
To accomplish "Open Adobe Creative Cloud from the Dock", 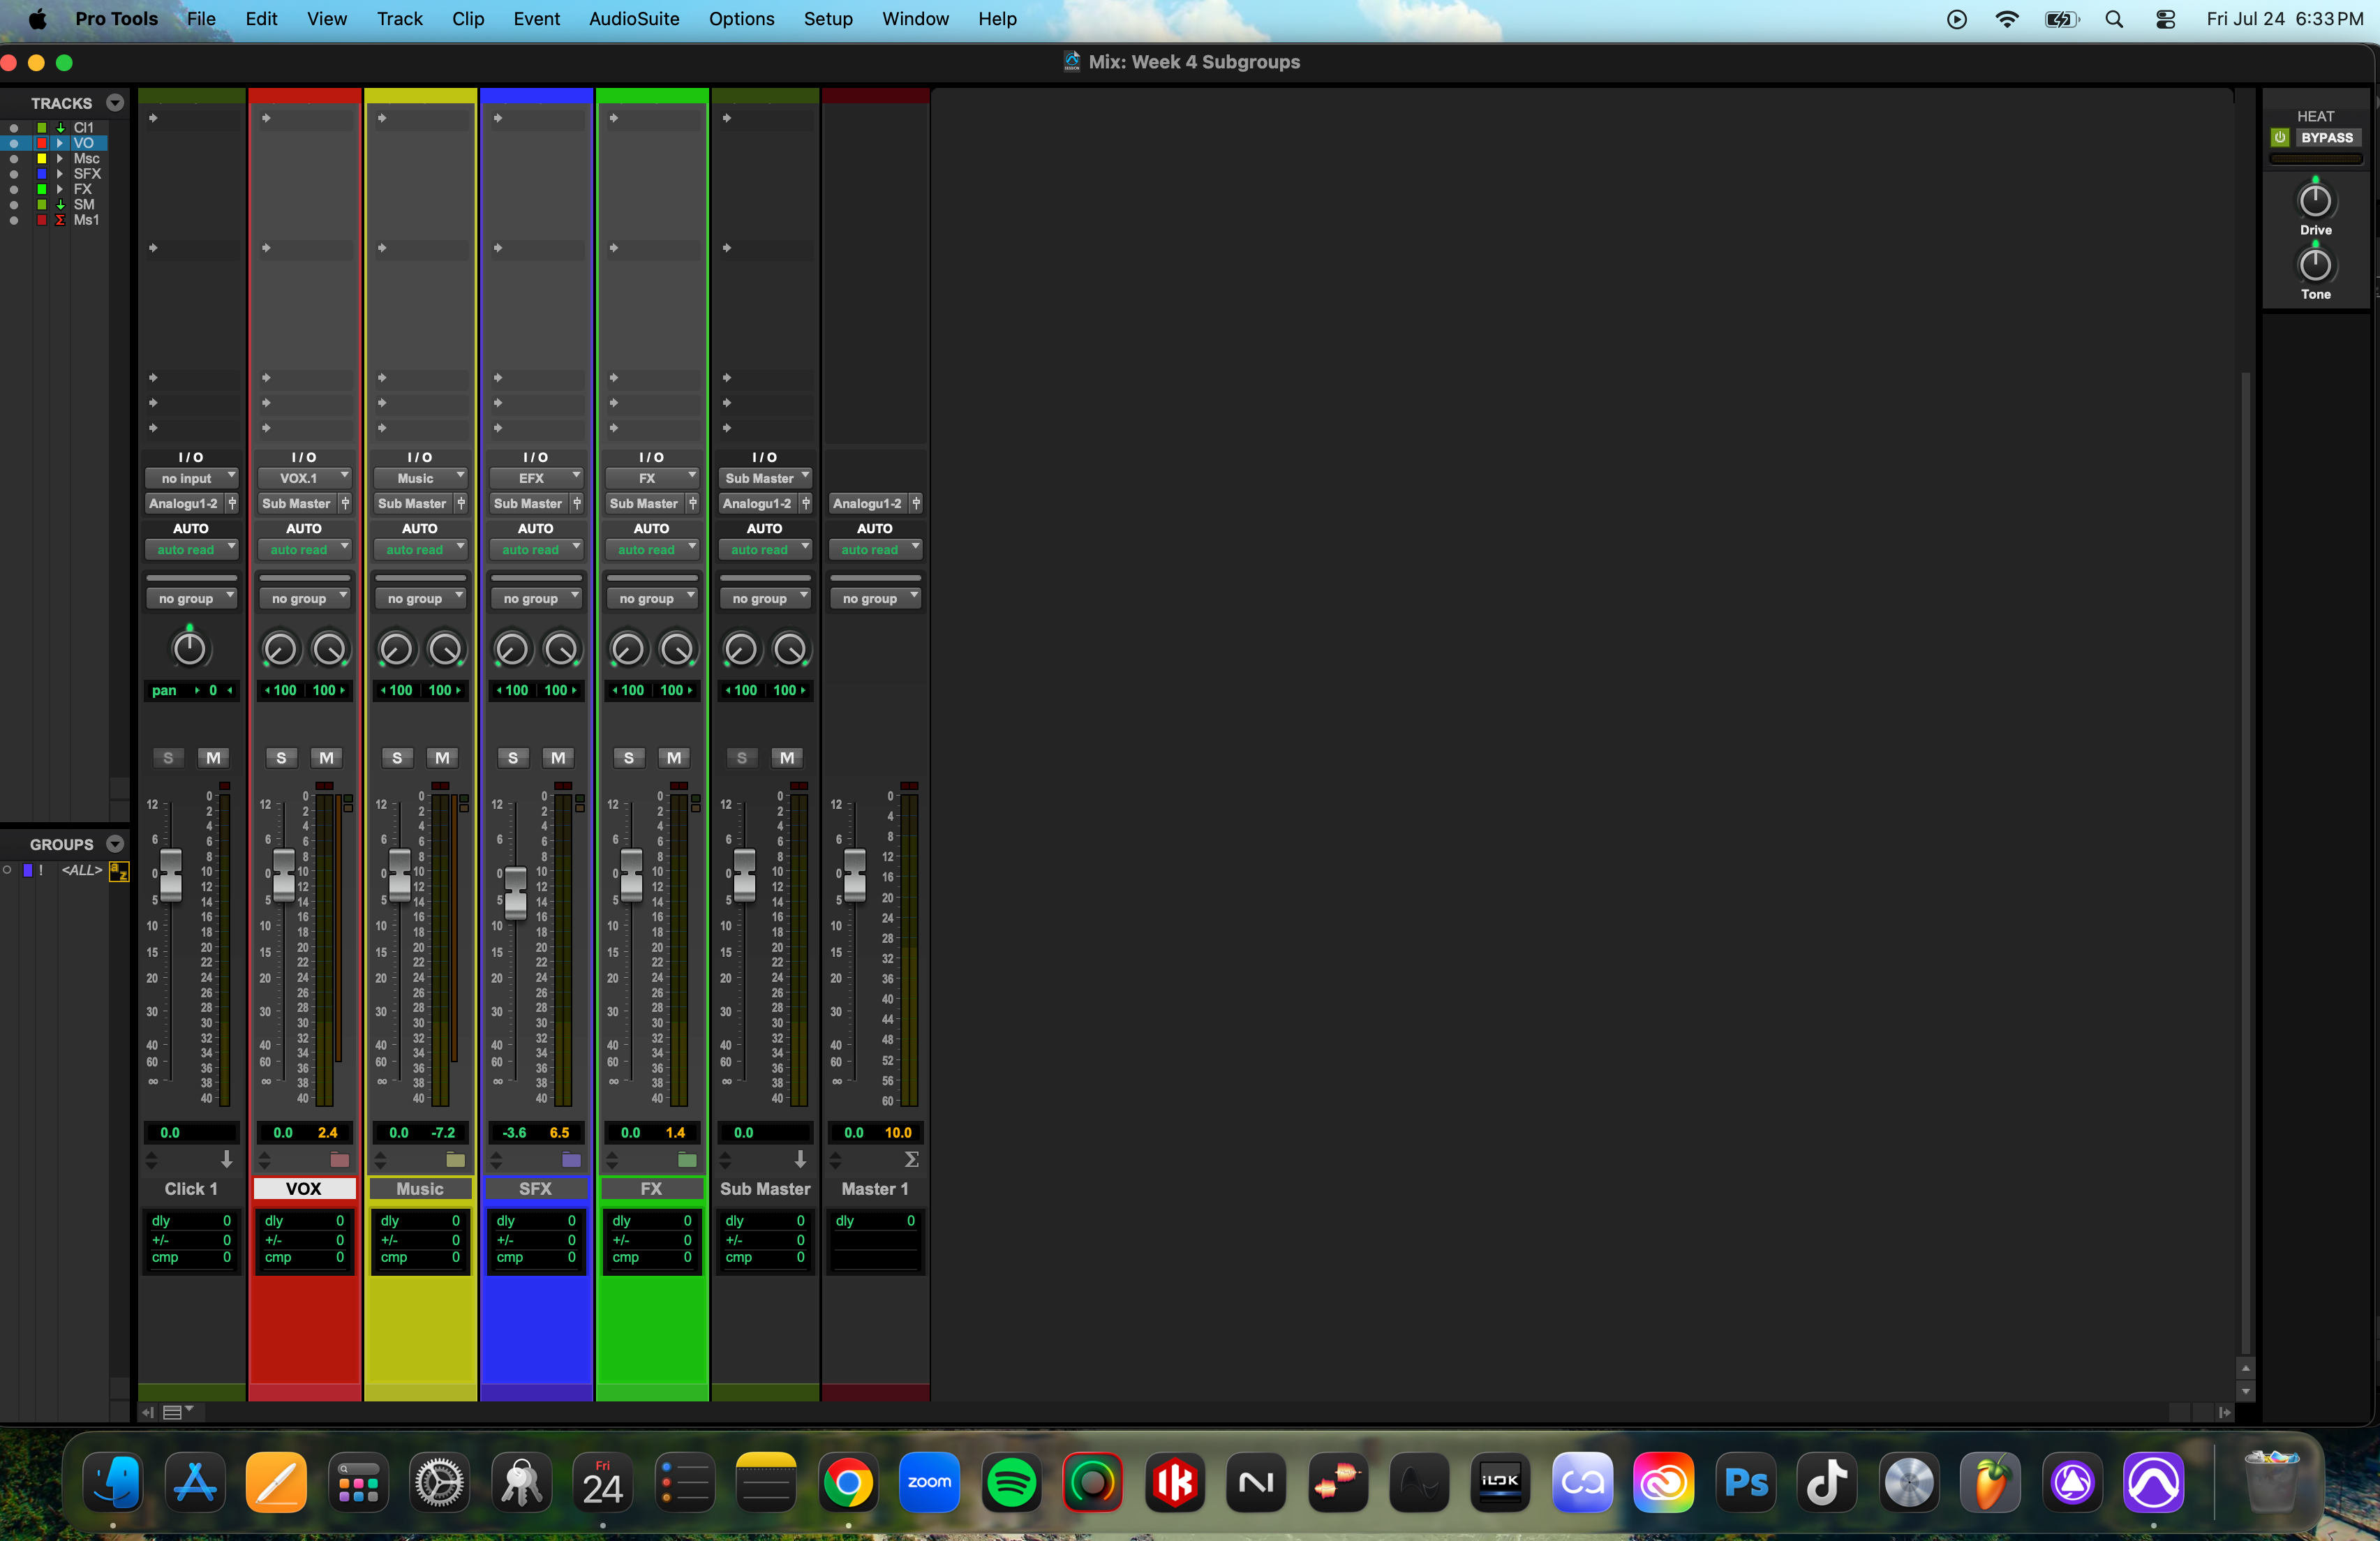I will [1663, 1483].
